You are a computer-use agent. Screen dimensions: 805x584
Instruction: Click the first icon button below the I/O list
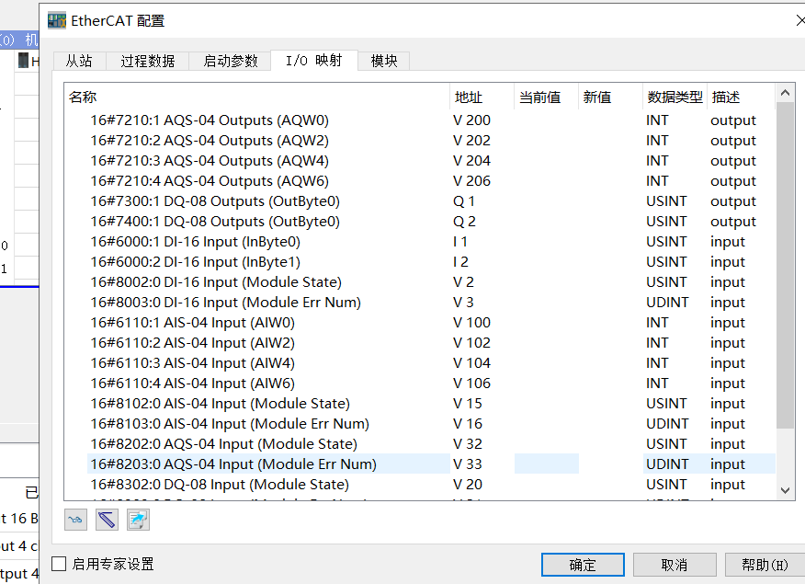(76, 520)
